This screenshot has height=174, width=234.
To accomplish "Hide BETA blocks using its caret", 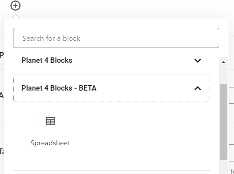I will click(x=198, y=88).
